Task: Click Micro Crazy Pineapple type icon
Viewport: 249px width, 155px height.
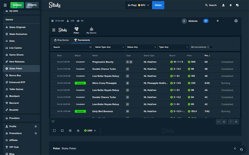Action: point(128,83)
